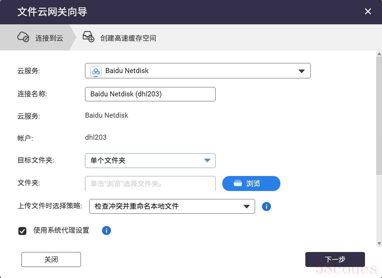Click the create cache space drive icon

click(x=88, y=37)
